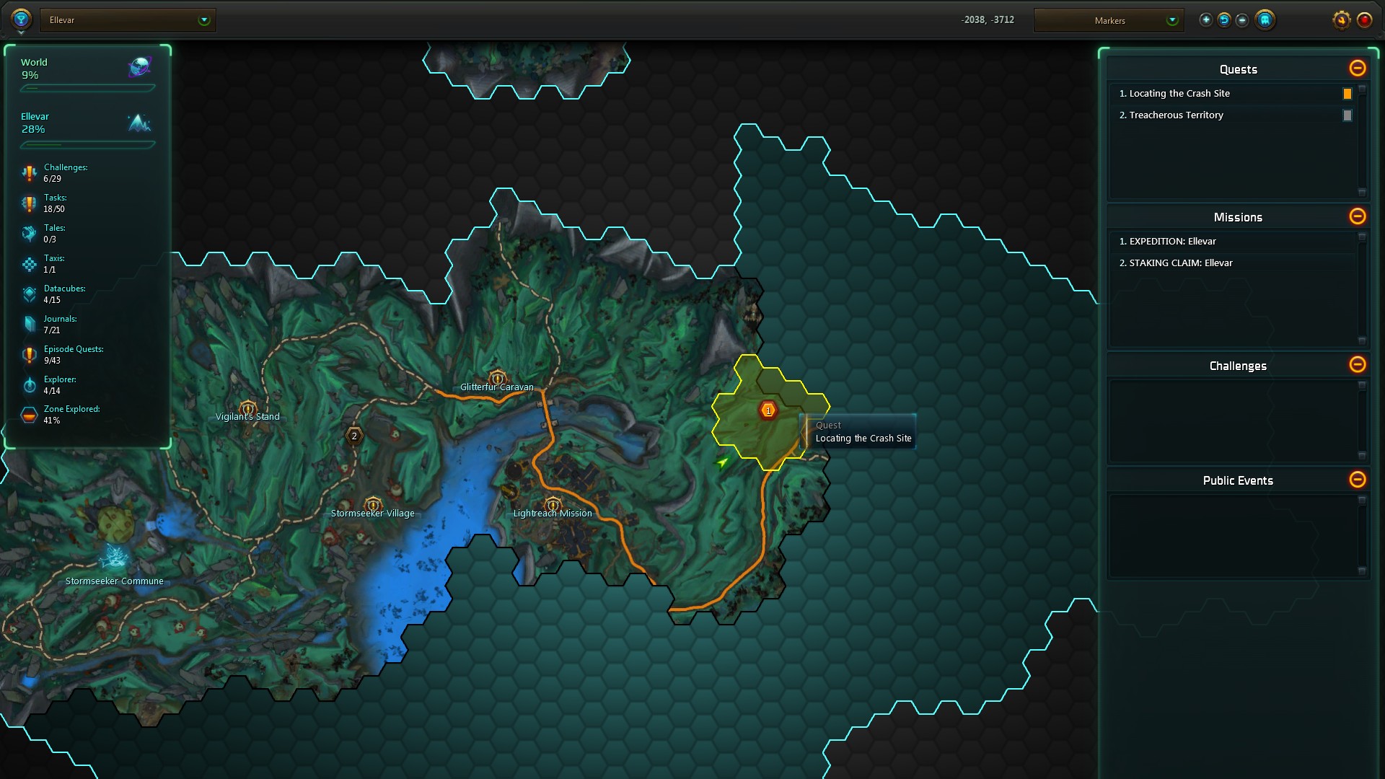Click the Vigilant's Stand label
The width and height of the screenshot is (1385, 779).
pos(247,417)
